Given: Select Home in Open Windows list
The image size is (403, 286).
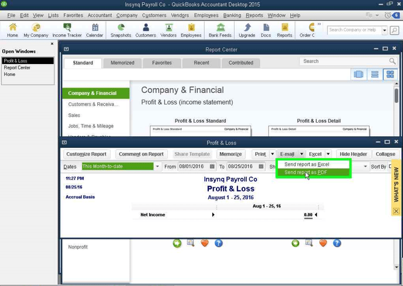Looking at the screenshot, I should [9, 75].
